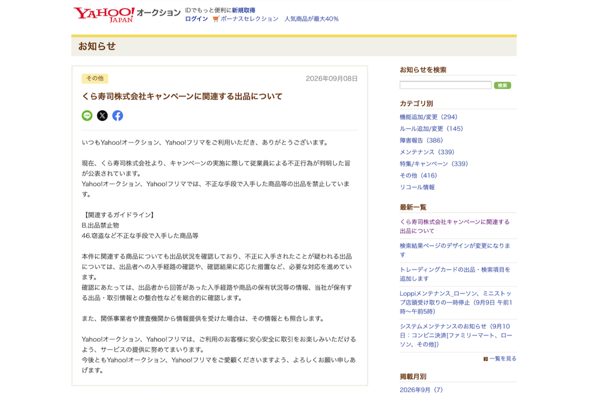
Task: Open category 障害報告（386）
Action: coord(421,140)
